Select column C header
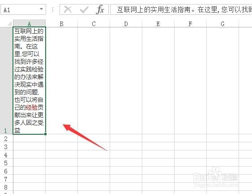Viewport: 252px width, 194px height. 94,24
